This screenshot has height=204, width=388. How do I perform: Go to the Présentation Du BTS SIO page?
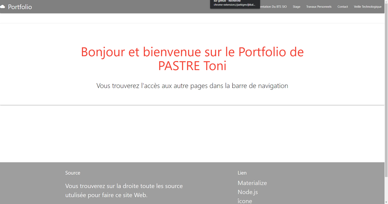pyautogui.click(x=273, y=6)
